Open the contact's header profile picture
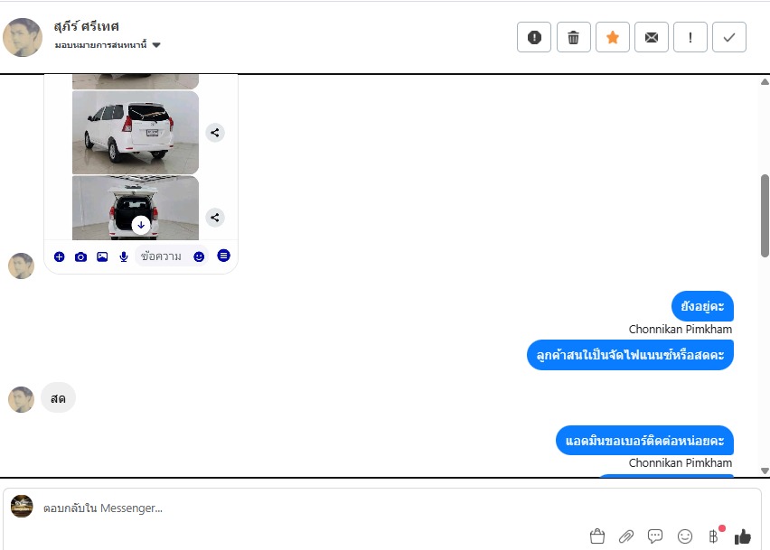The image size is (770, 550). click(23, 37)
